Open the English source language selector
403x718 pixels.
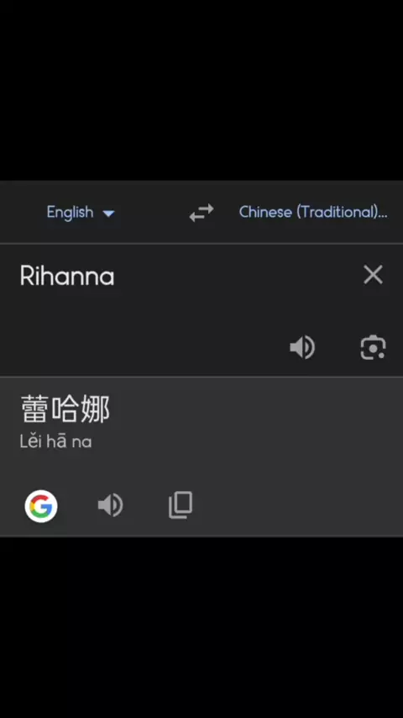(81, 213)
